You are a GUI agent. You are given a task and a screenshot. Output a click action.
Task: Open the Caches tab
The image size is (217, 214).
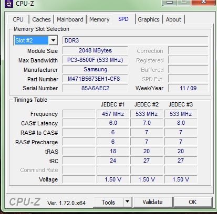tap(42, 19)
